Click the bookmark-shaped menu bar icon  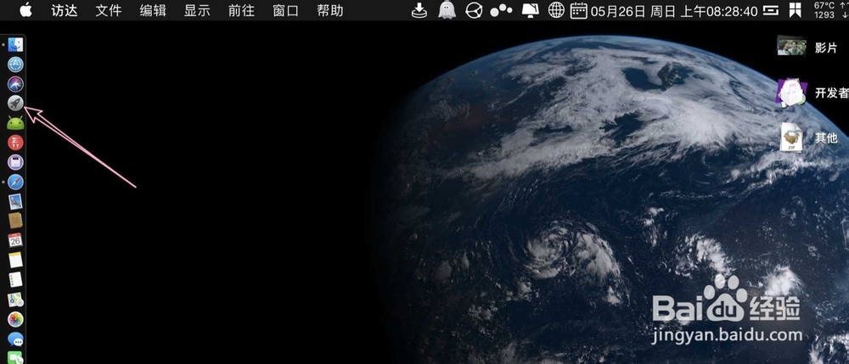(x=796, y=10)
